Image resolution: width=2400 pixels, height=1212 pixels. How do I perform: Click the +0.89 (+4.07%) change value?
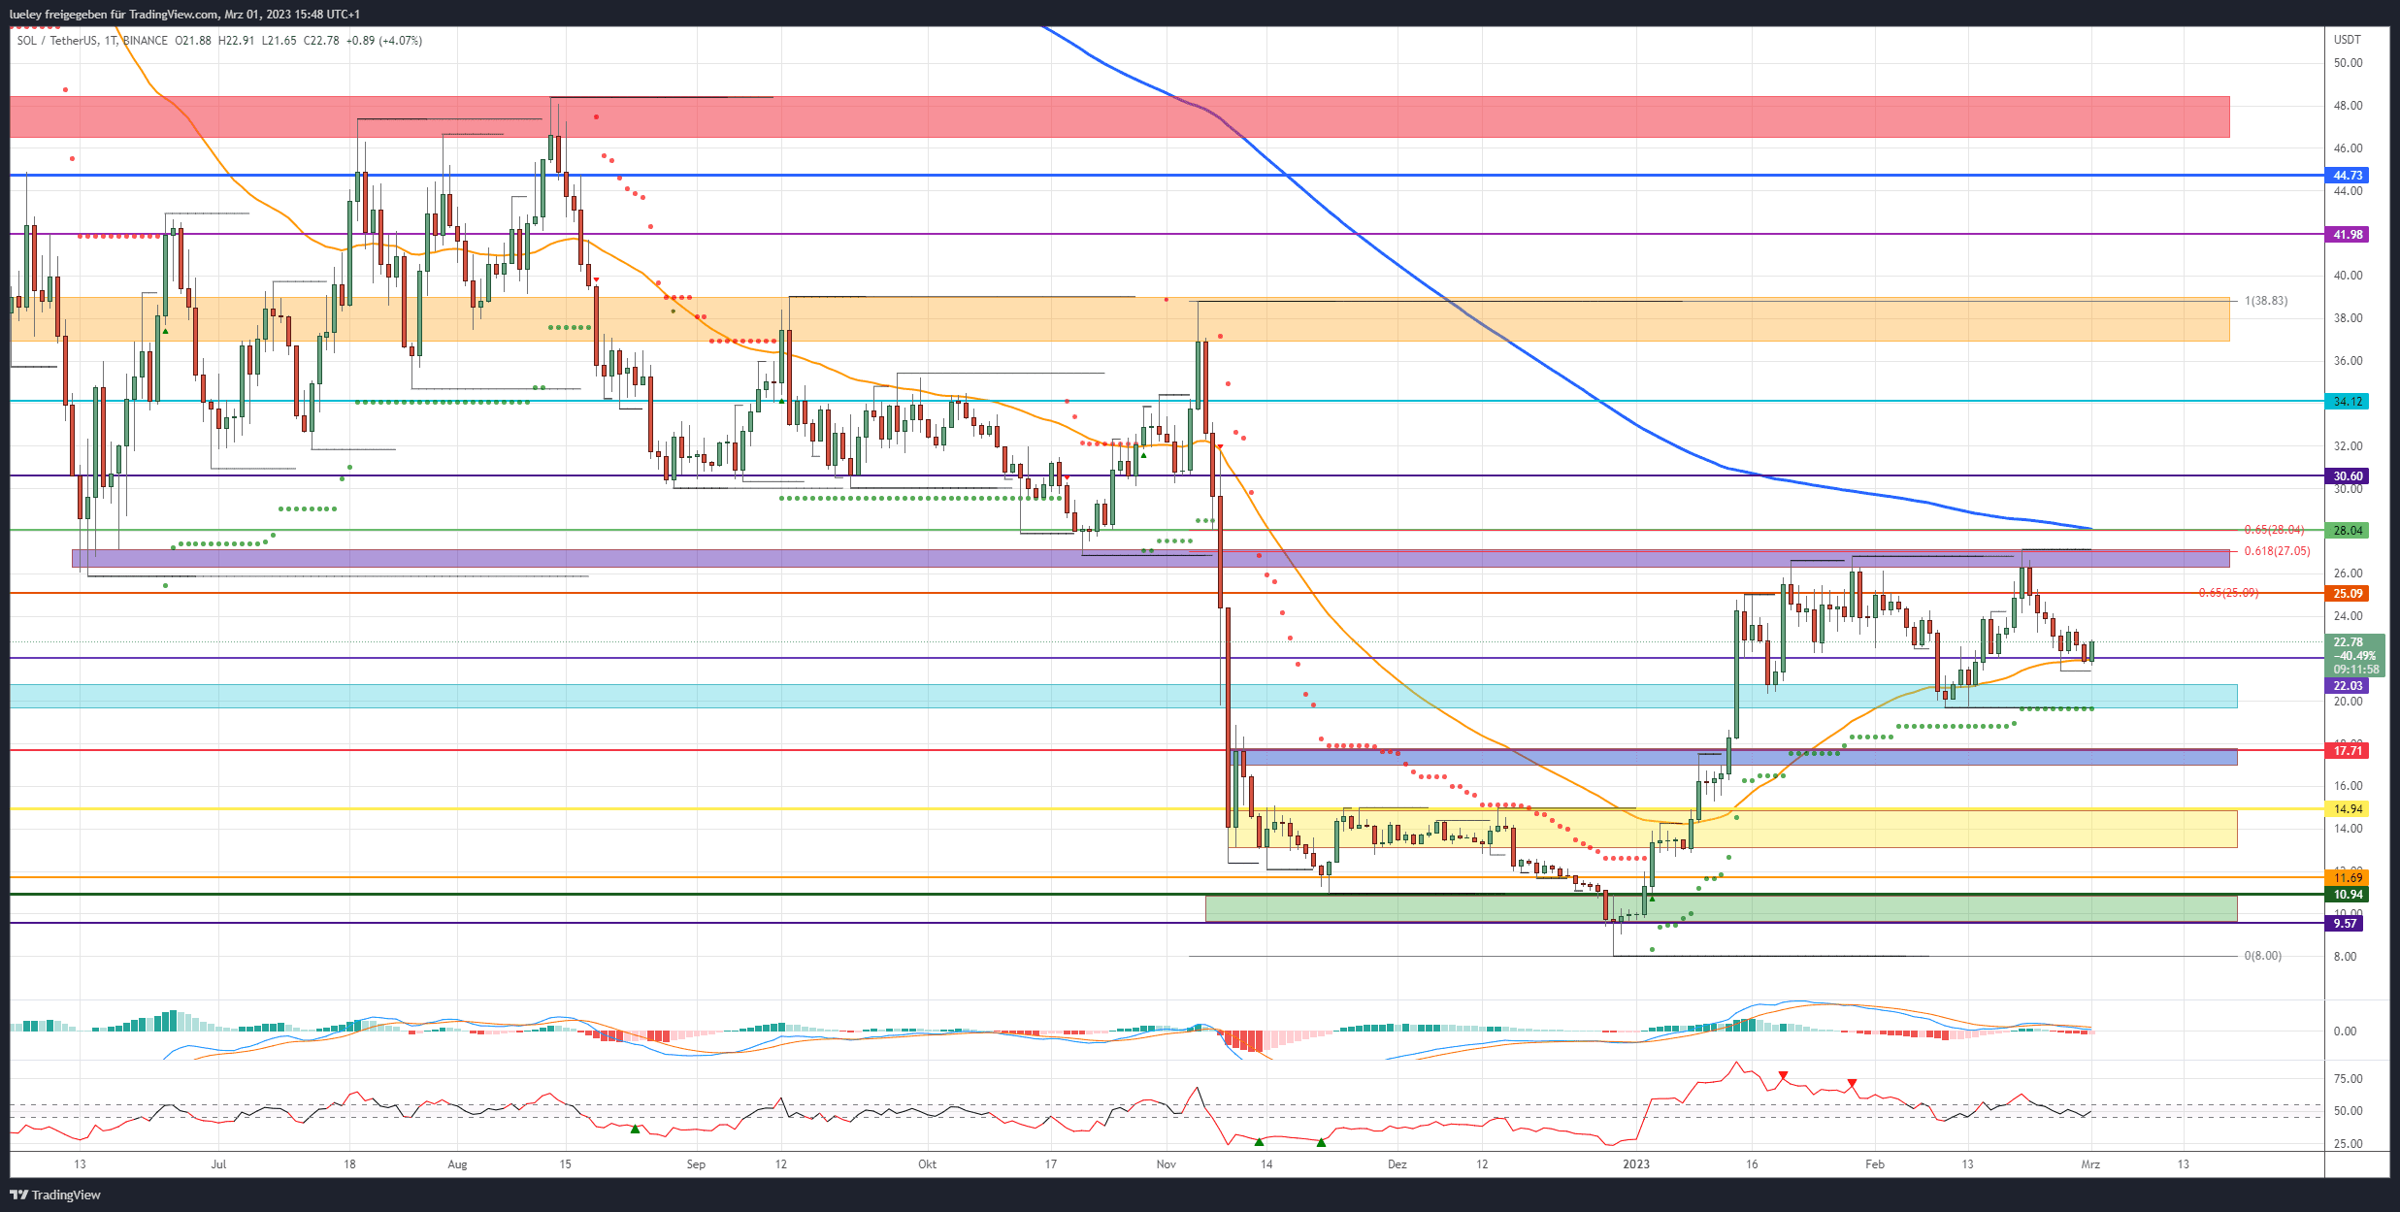coord(384,41)
